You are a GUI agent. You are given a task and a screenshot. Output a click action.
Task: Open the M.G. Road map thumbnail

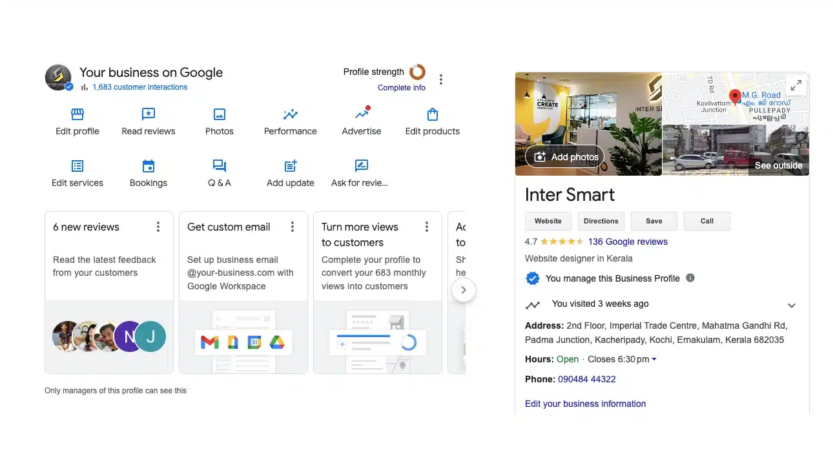(735, 98)
